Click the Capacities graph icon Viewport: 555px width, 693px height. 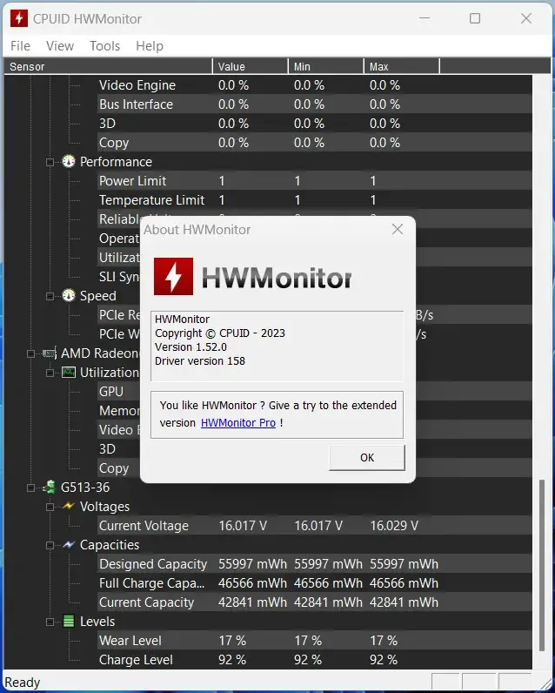click(69, 544)
